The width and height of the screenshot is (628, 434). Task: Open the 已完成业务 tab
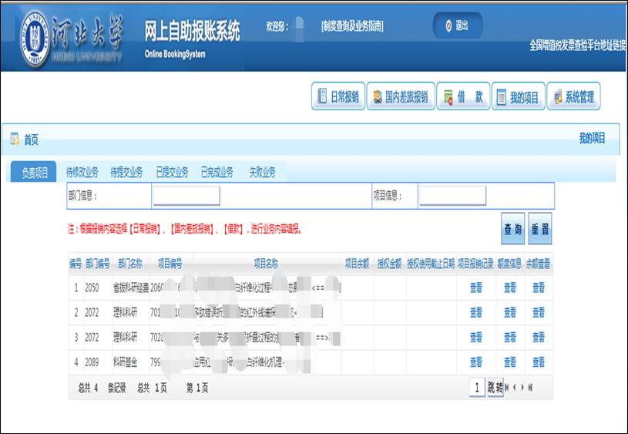(217, 172)
